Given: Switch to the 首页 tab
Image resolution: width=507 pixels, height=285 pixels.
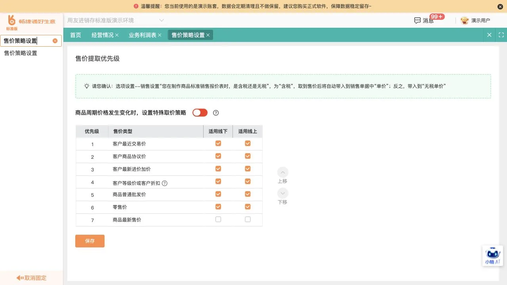Looking at the screenshot, I should [x=76, y=35].
